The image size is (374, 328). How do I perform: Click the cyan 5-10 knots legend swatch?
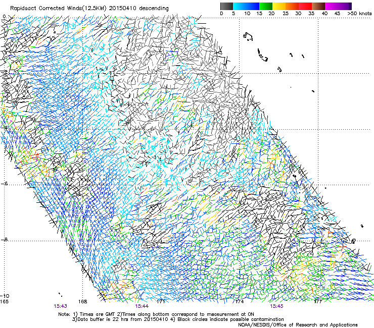[240, 6]
